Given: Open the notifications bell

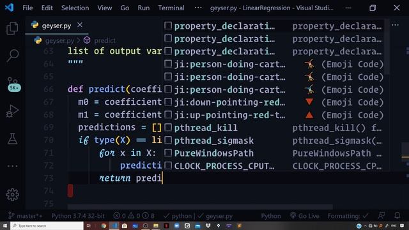Looking at the screenshot, I should 397,216.
